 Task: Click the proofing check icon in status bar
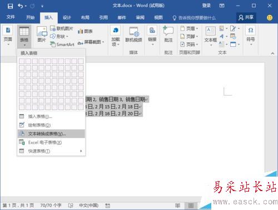tap(71, 206)
